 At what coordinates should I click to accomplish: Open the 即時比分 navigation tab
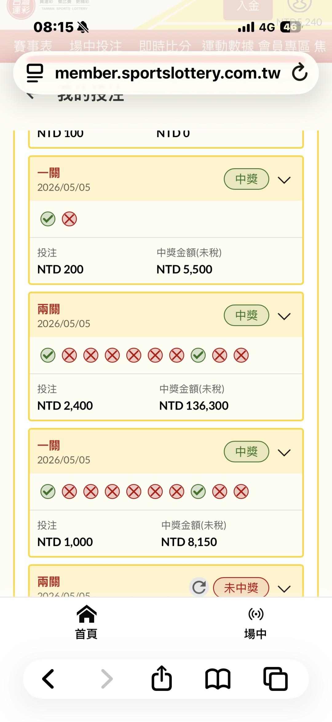pyautogui.click(x=165, y=46)
